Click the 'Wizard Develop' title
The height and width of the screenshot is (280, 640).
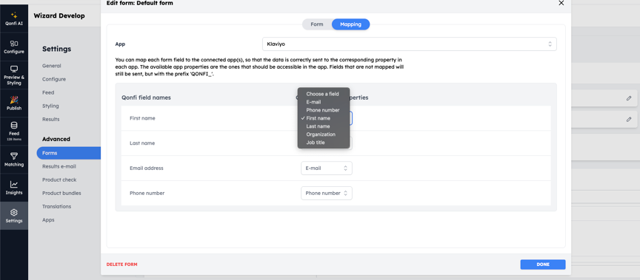point(59,16)
